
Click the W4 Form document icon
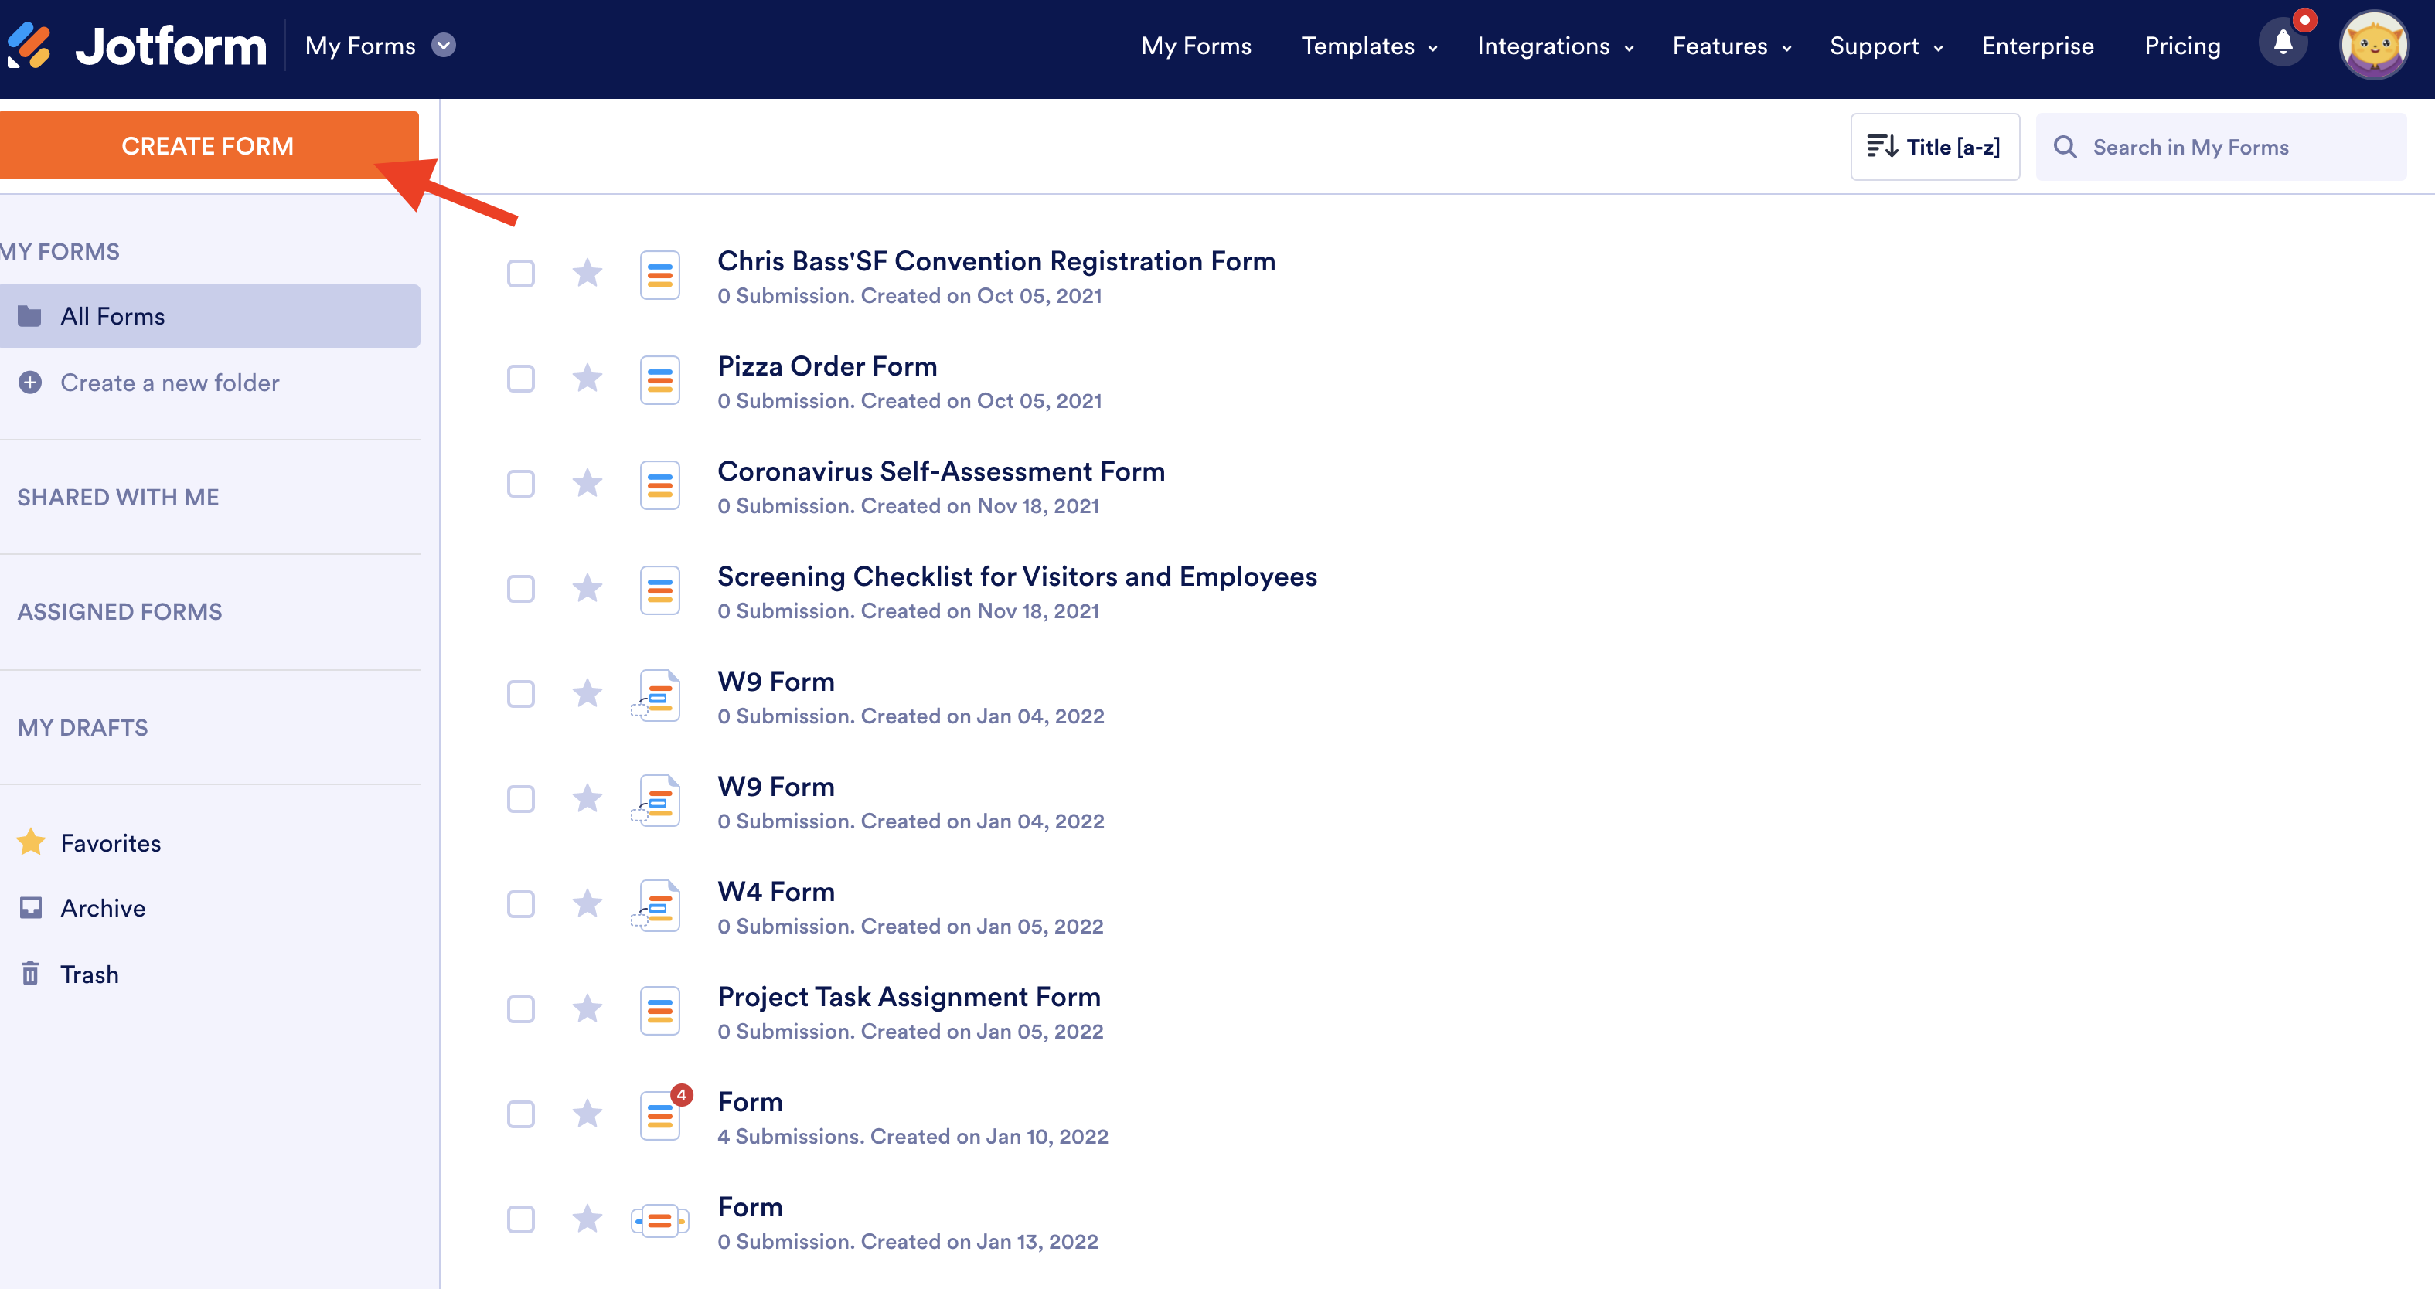pos(659,906)
